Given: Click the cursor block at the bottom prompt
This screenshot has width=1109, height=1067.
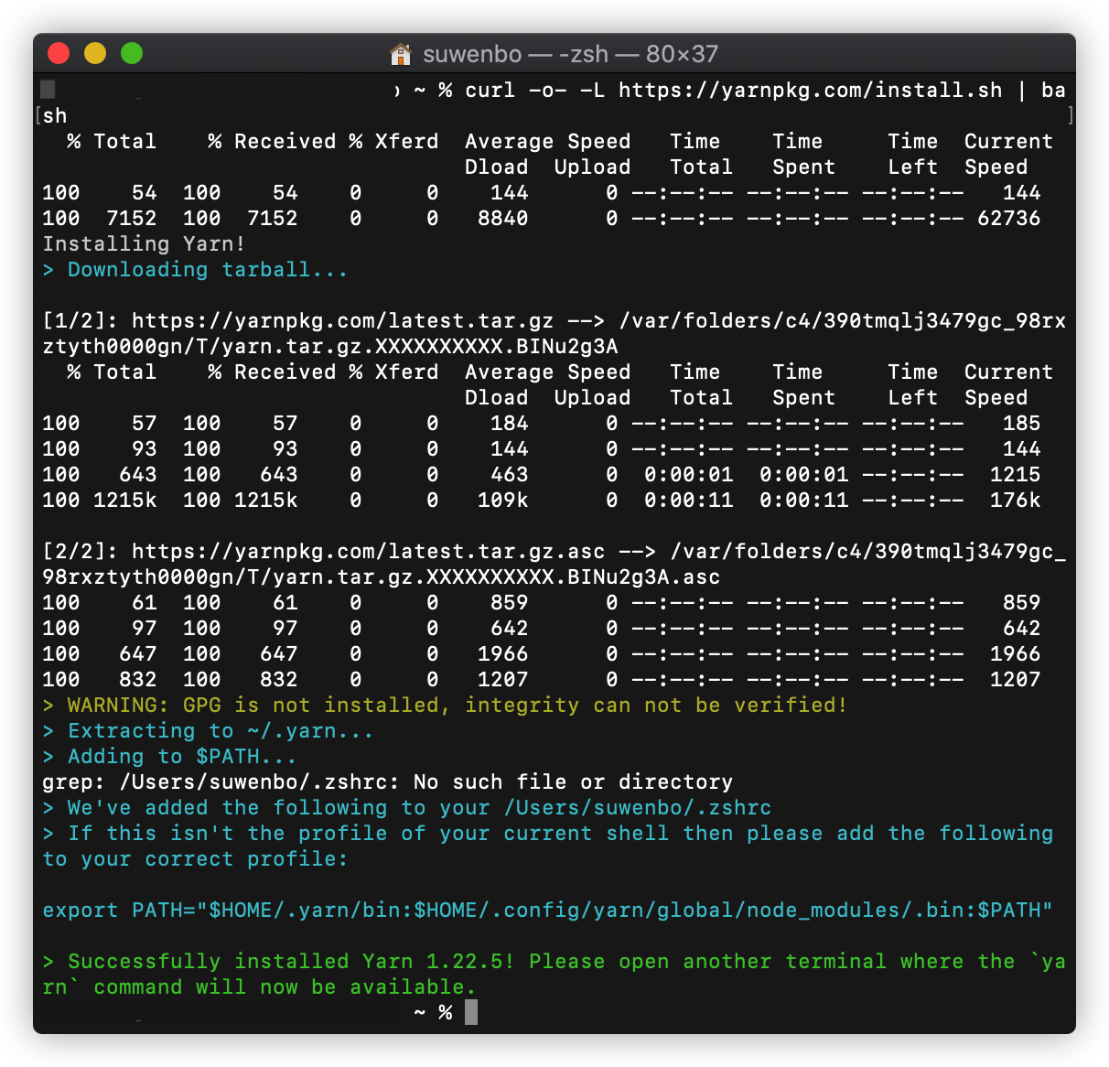Looking at the screenshot, I should [x=471, y=1012].
